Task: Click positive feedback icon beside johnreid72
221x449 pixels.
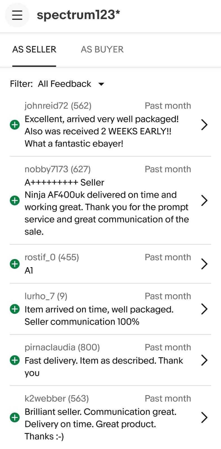Action: click(x=15, y=125)
